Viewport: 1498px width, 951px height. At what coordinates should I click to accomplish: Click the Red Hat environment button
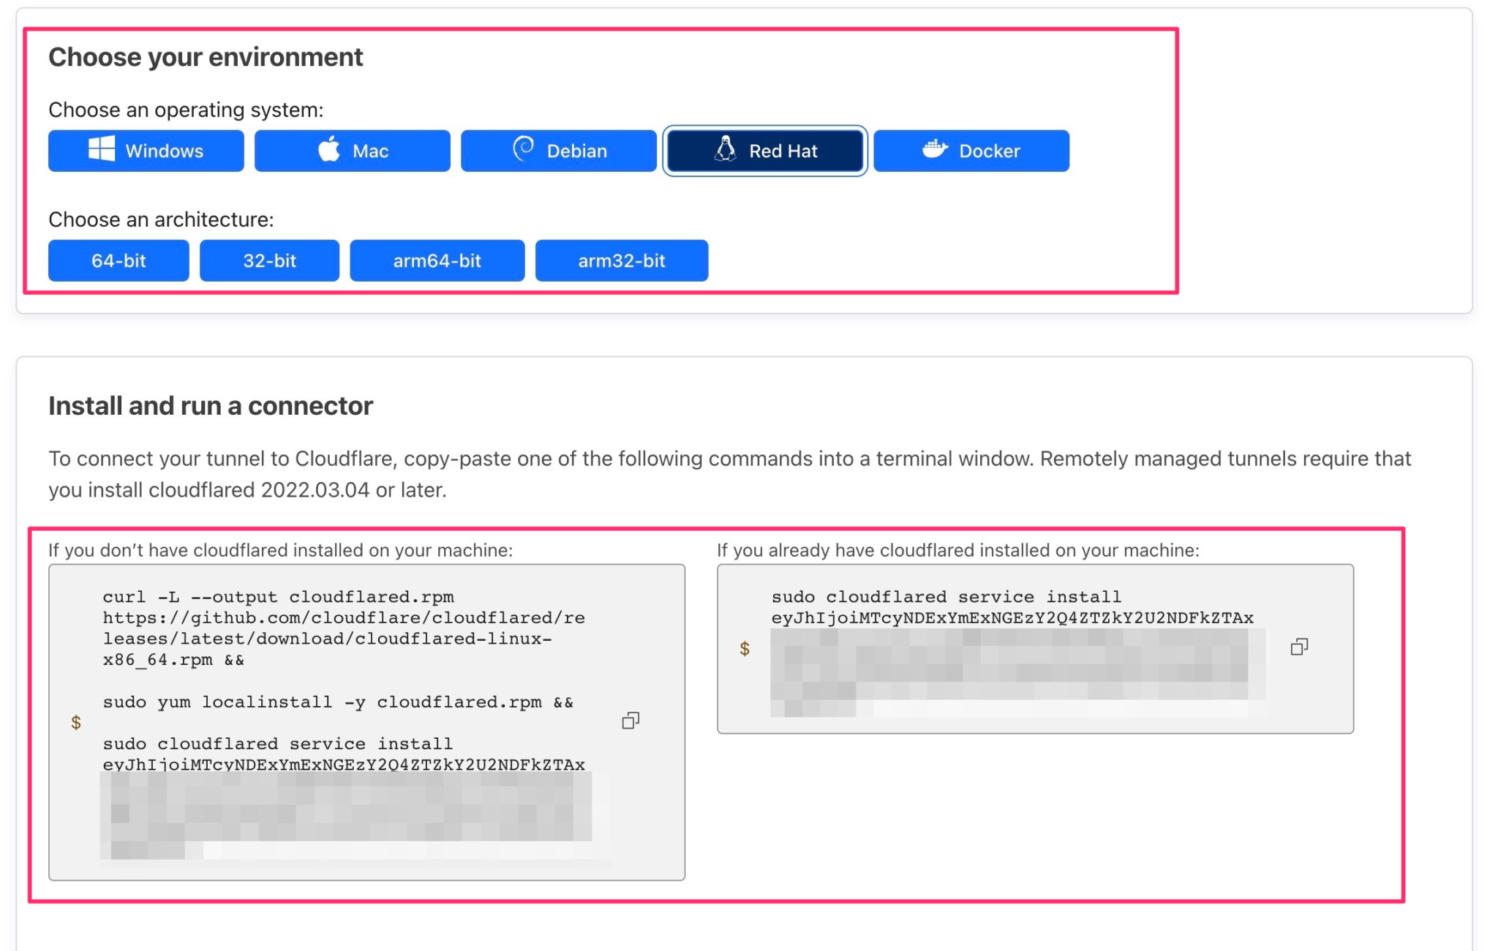tap(766, 150)
